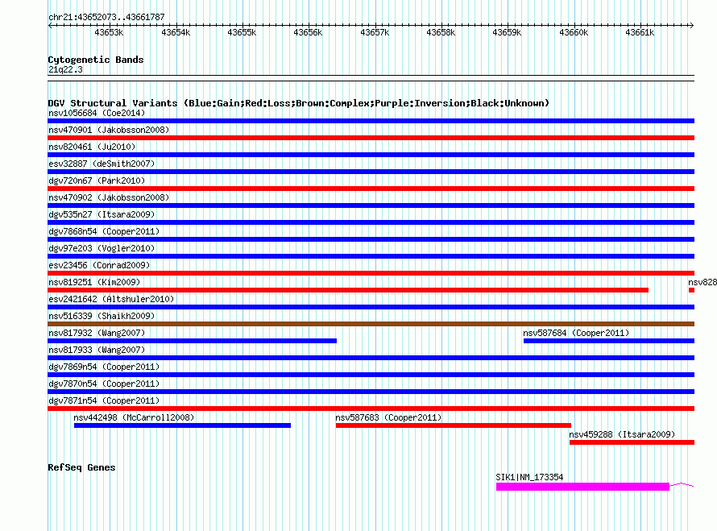The height and width of the screenshot is (531, 717).
Task: Click the chr21:43652073..43661787 region label
Action: [106, 18]
